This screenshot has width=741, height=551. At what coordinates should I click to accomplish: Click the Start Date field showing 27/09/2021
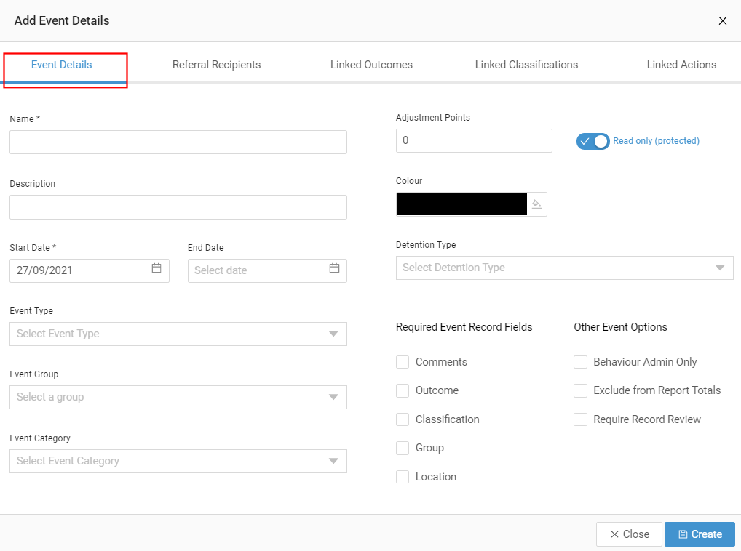click(90, 271)
